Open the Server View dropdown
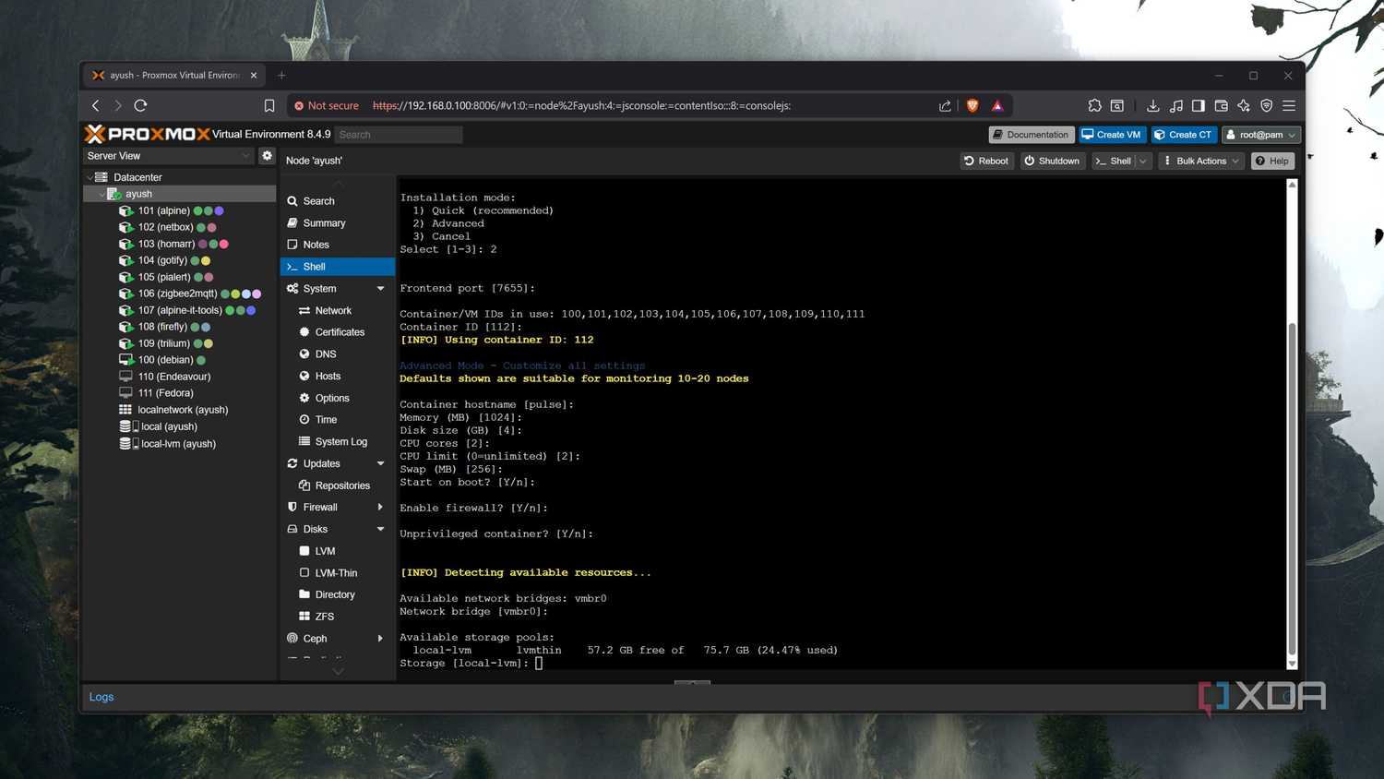The width and height of the screenshot is (1384, 779). pyautogui.click(x=169, y=156)
